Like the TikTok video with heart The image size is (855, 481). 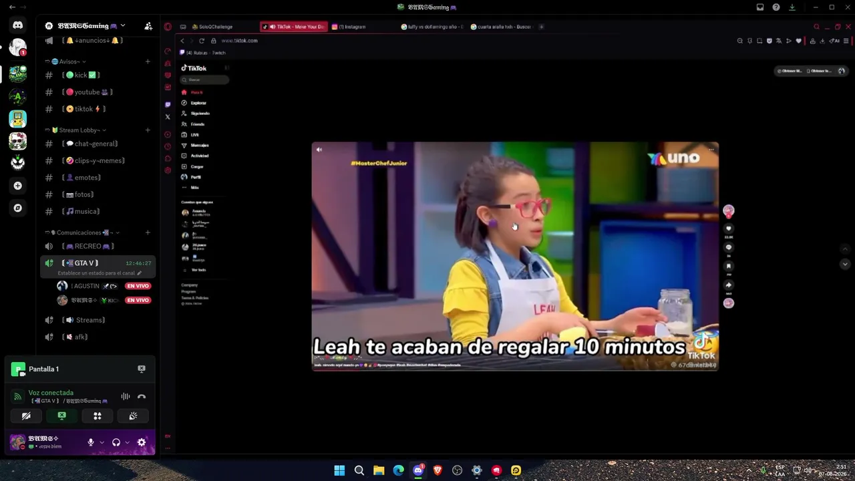[729, 228]
